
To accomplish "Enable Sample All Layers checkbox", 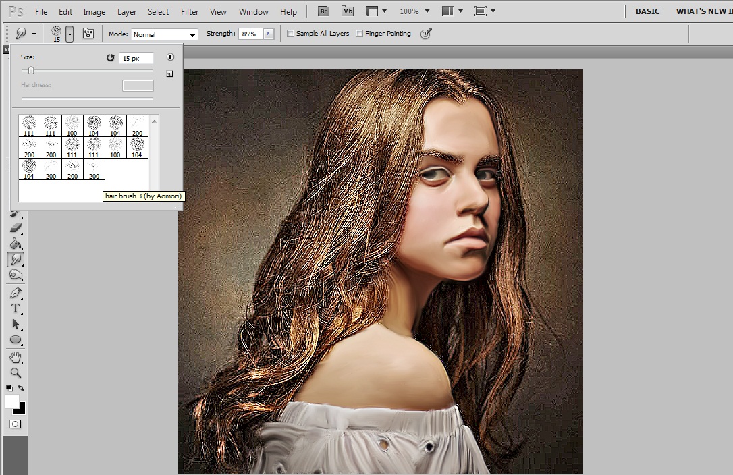I will [291, 34].
